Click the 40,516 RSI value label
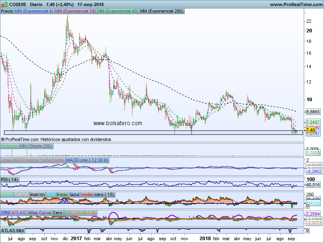This screenshot has width=324, height=243. click(313, 185)
